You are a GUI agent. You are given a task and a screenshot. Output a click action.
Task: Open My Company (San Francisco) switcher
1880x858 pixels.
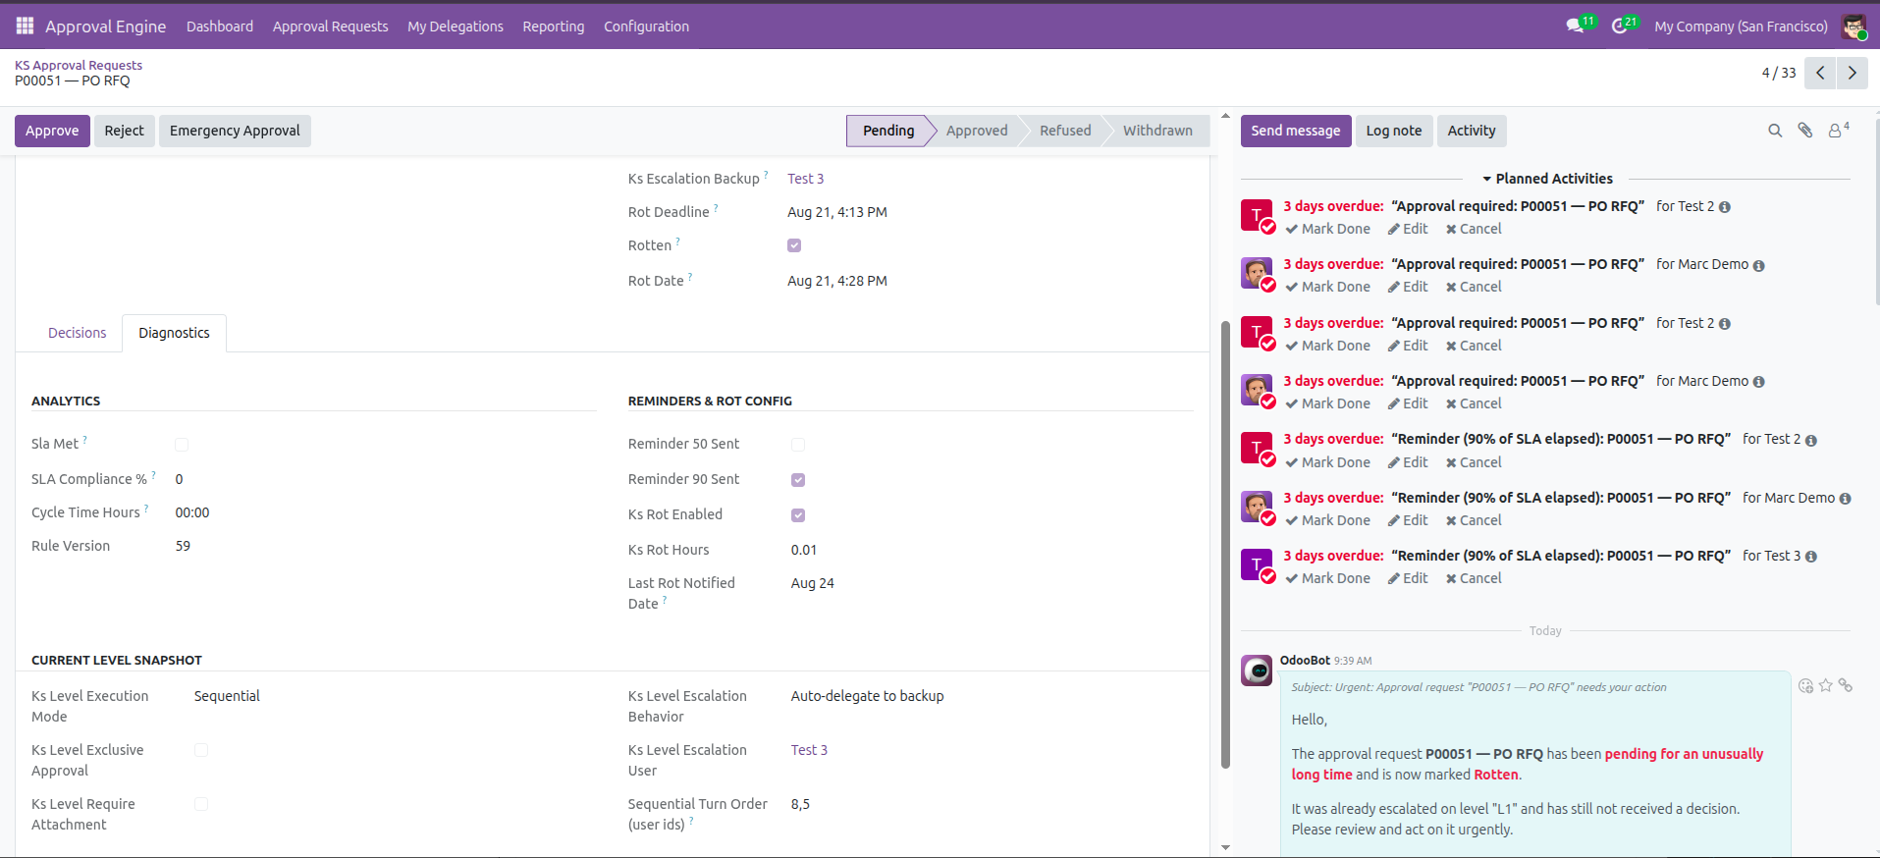(x=1741, y=27)
